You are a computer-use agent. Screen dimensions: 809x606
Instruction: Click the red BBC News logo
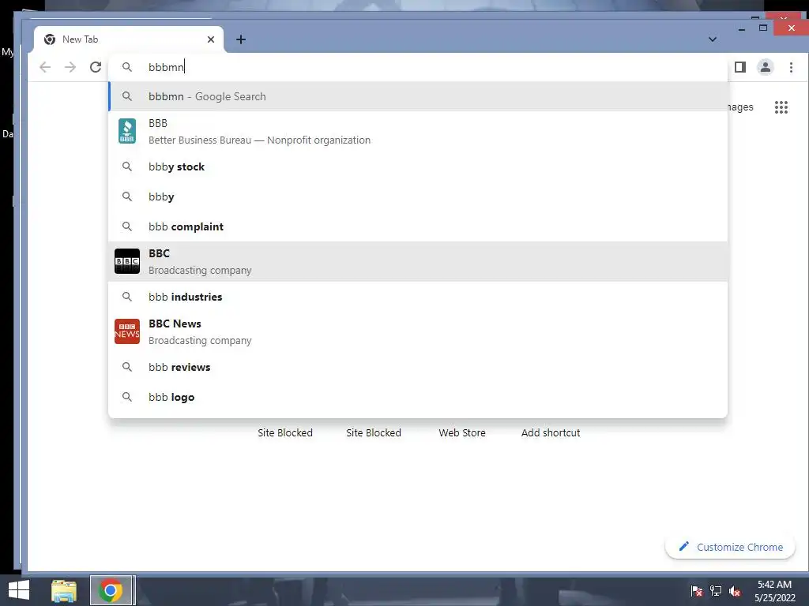(127, 331)
